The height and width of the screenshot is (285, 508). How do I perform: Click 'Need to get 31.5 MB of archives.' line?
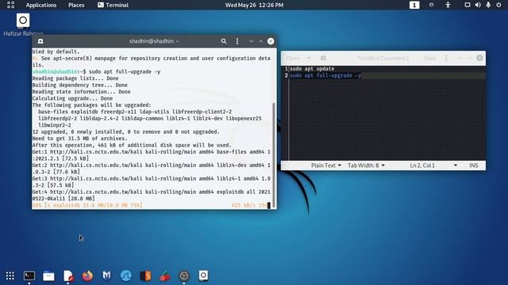coord(79,139)
